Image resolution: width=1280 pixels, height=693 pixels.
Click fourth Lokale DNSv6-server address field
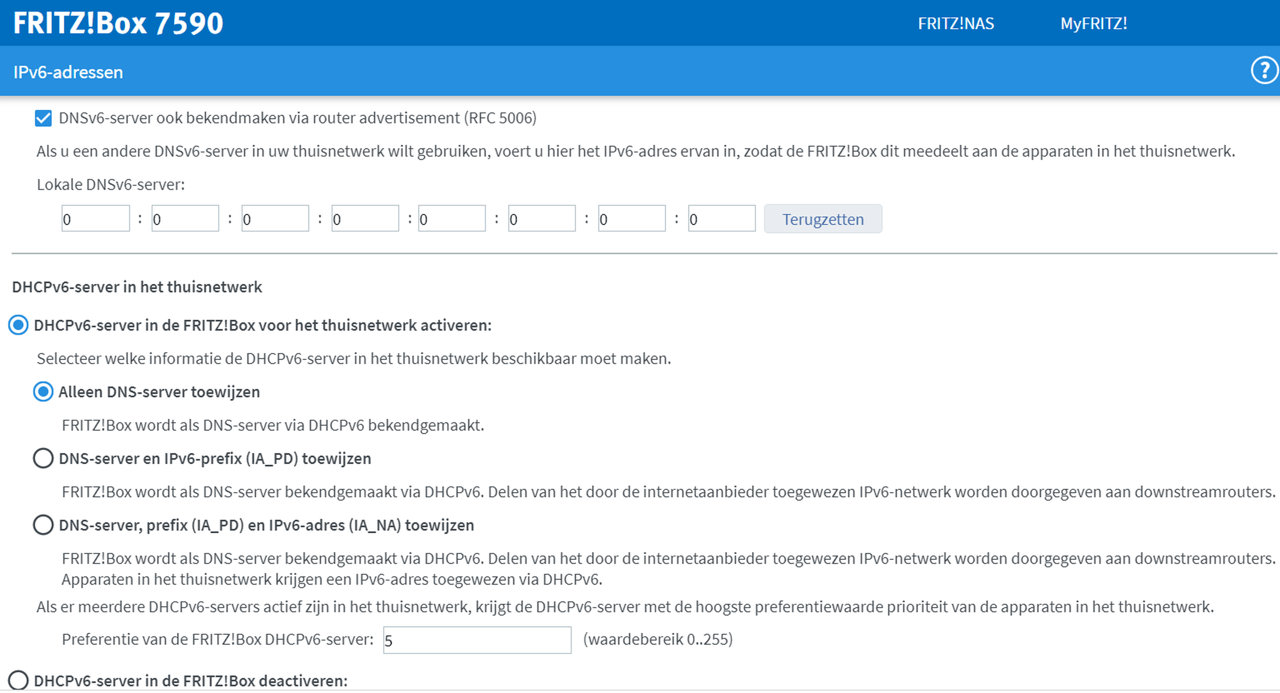[x=365, y=219]
